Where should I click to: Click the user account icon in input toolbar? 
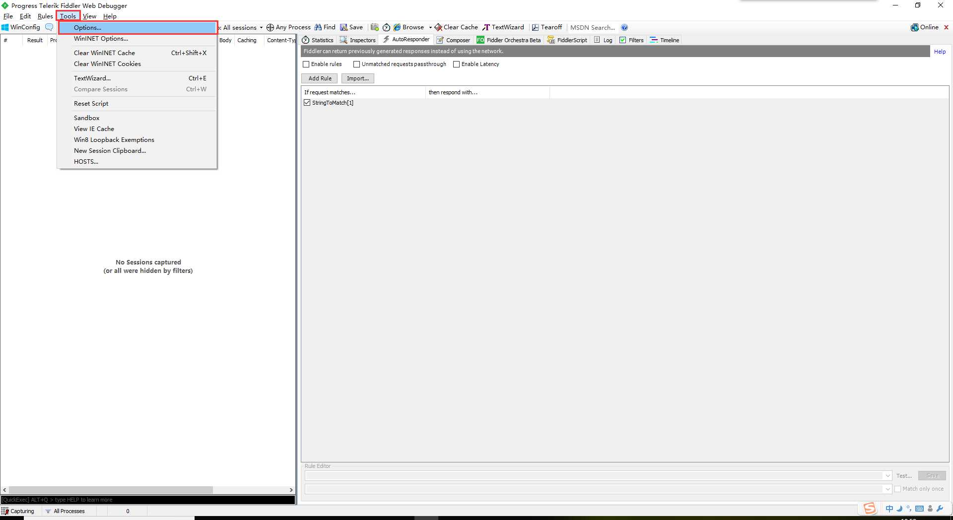click(x=930, y=509)
